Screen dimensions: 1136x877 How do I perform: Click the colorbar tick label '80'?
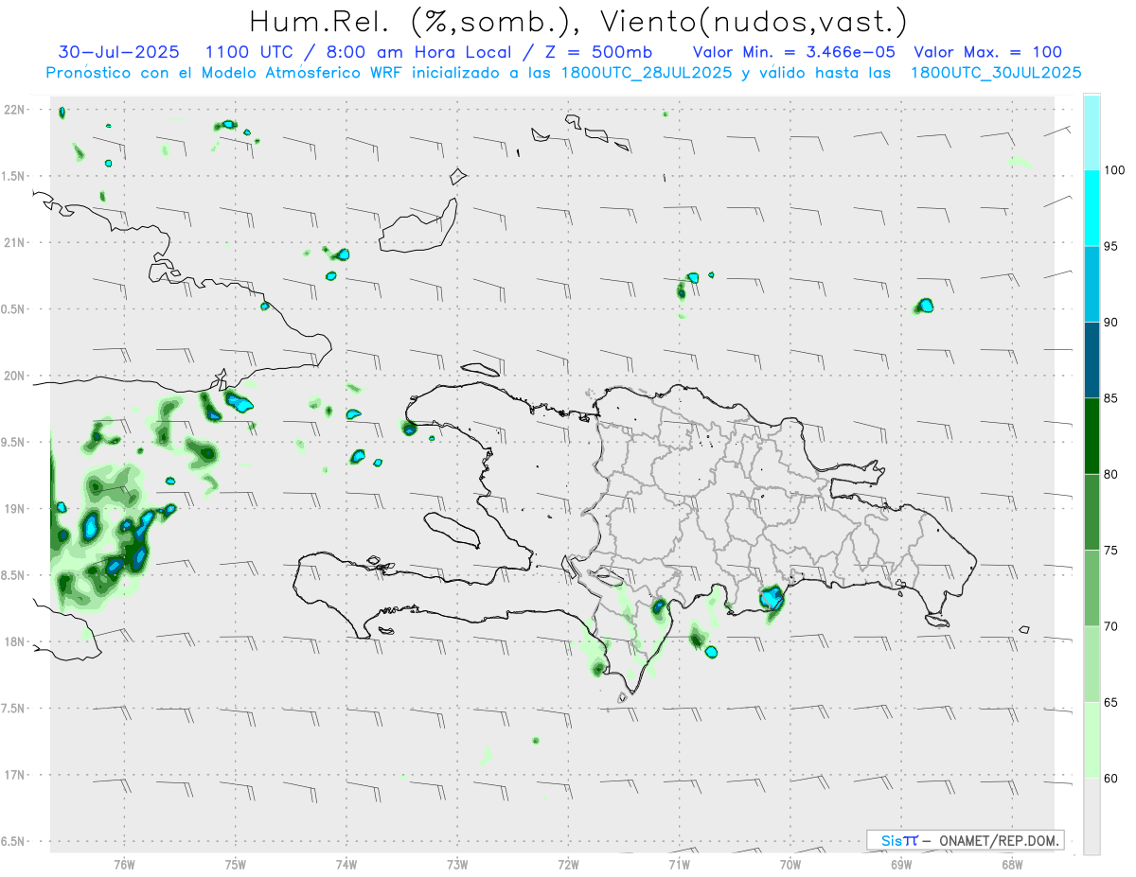pos(1110,474)
